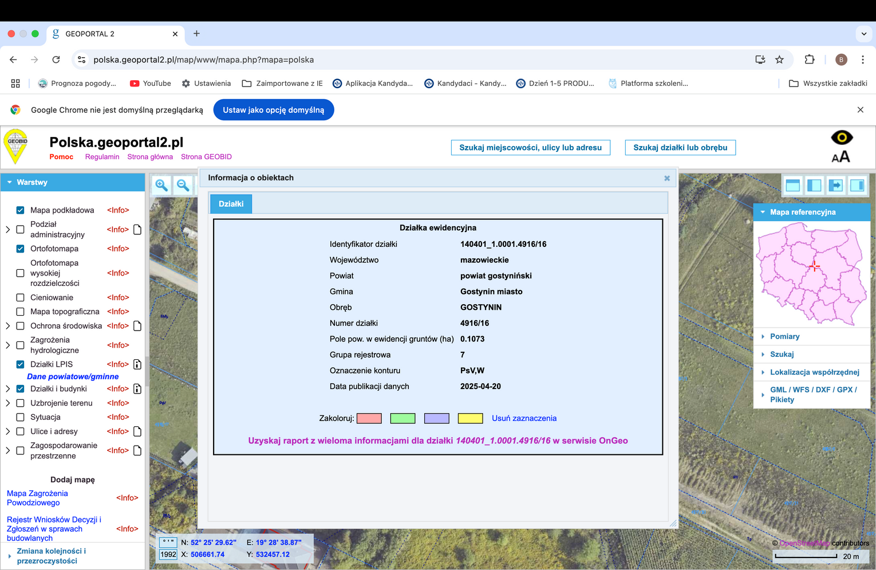Select the right-side panel layout icon

point(857,185)
